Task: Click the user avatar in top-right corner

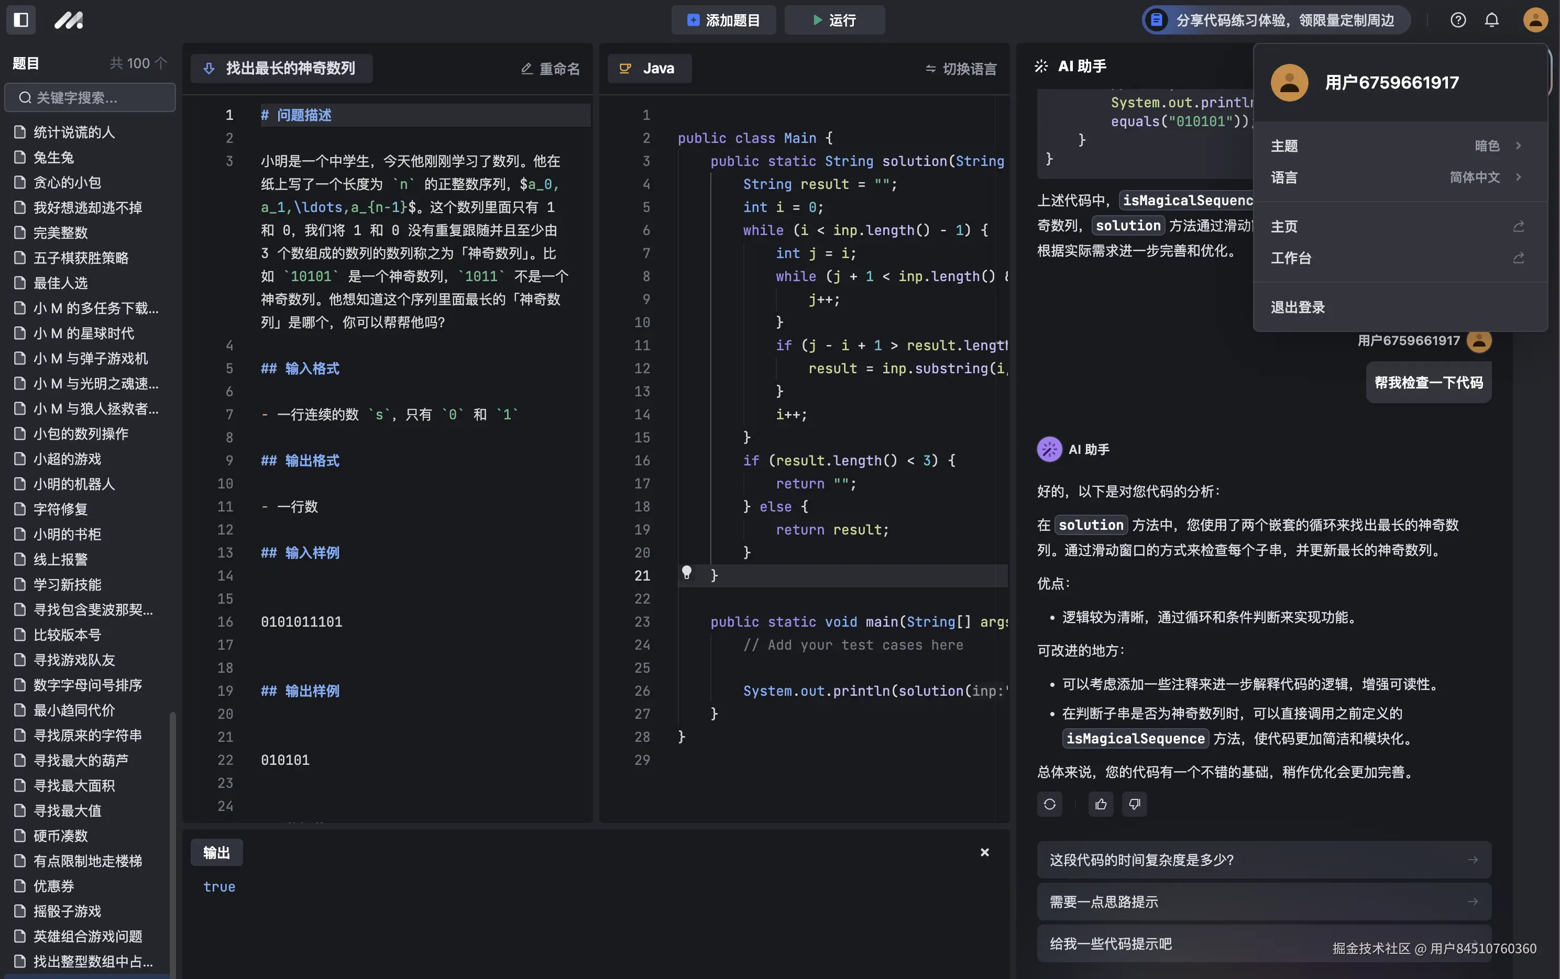Action: [1535, 20]
